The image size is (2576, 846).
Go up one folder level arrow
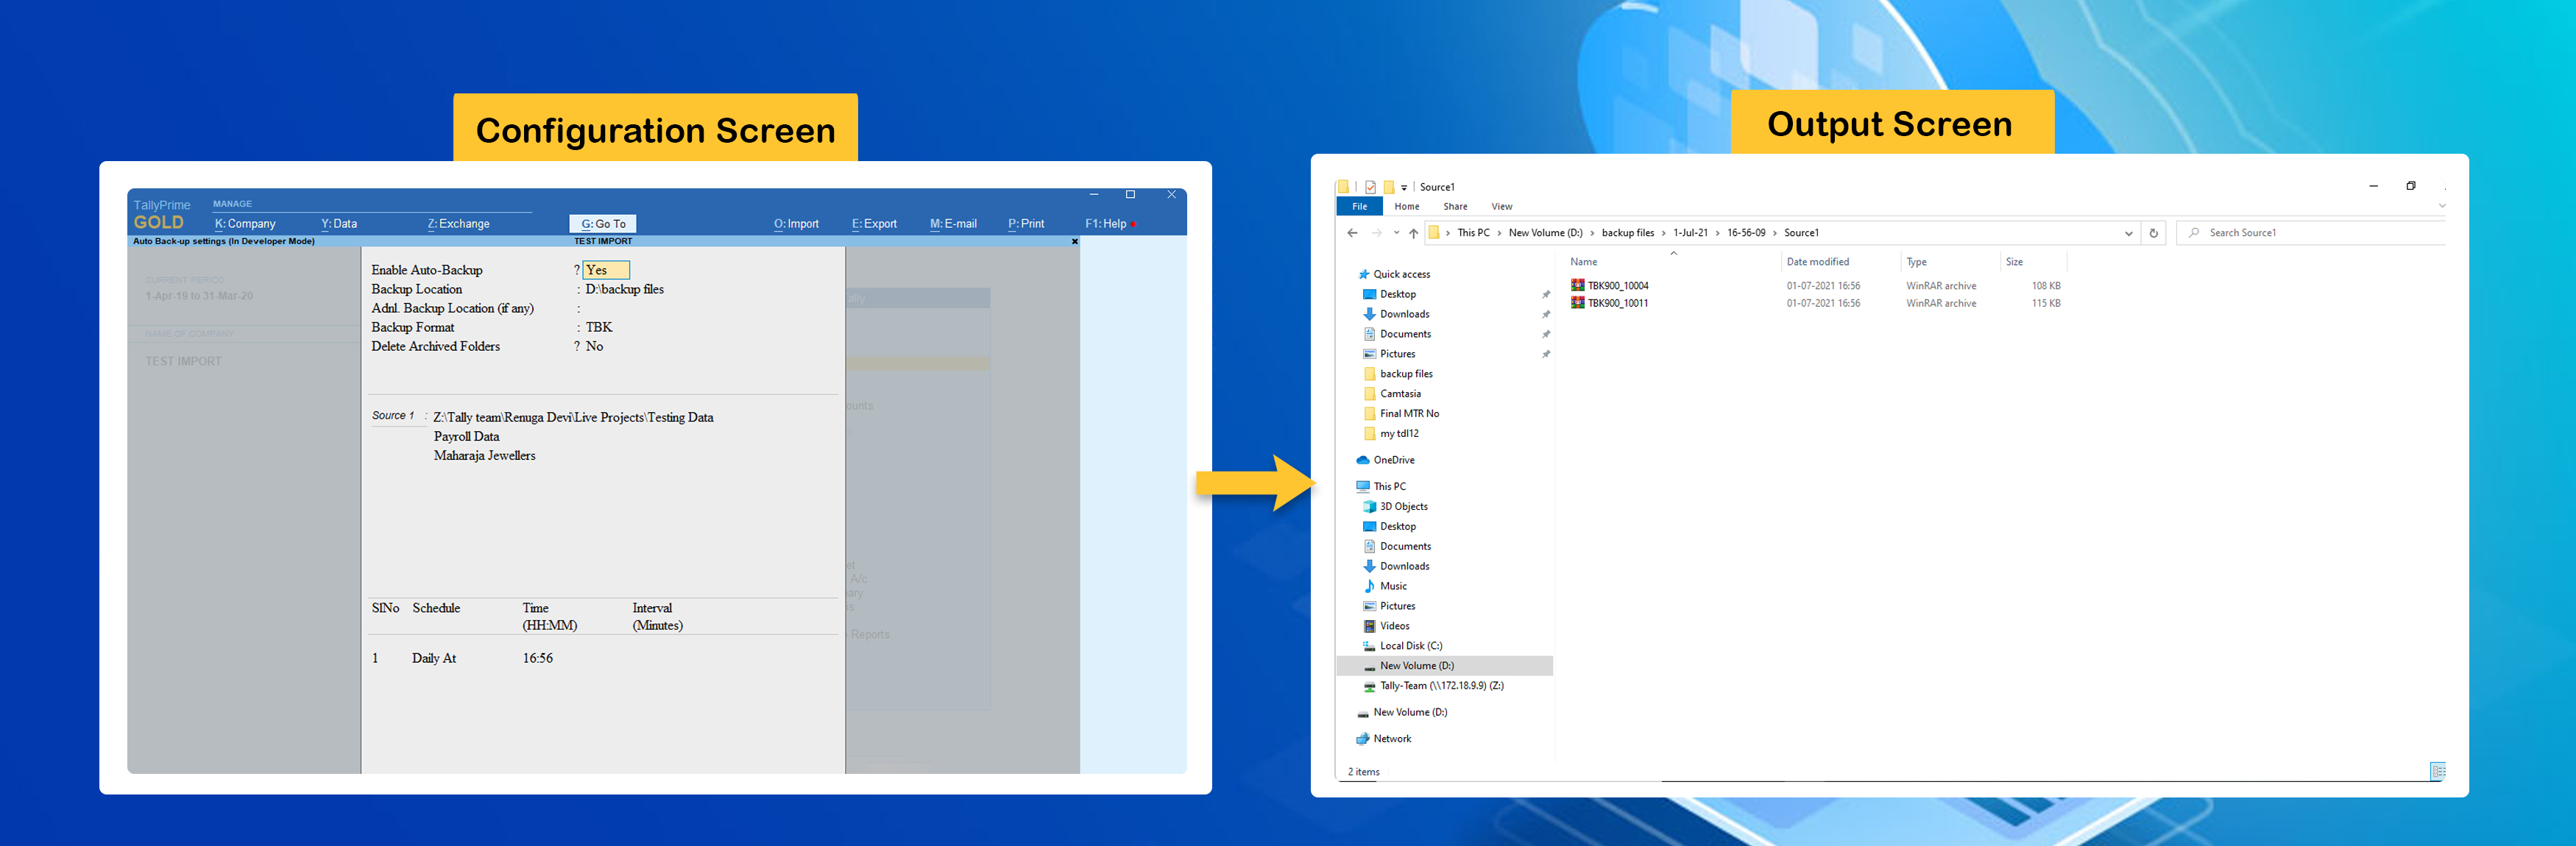coord(1413,233)
